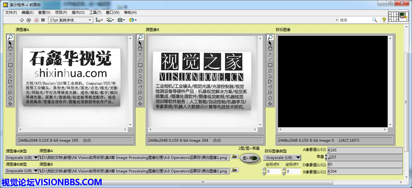Click the 坐标点X numeric input field
412x188 pixels.
point(273,171)
